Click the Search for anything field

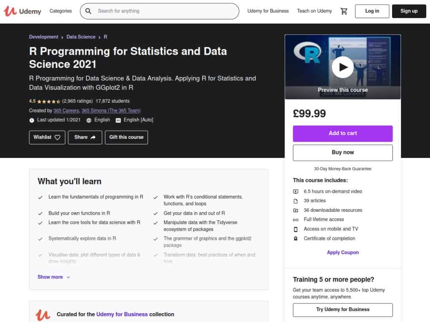pos(159,11)
